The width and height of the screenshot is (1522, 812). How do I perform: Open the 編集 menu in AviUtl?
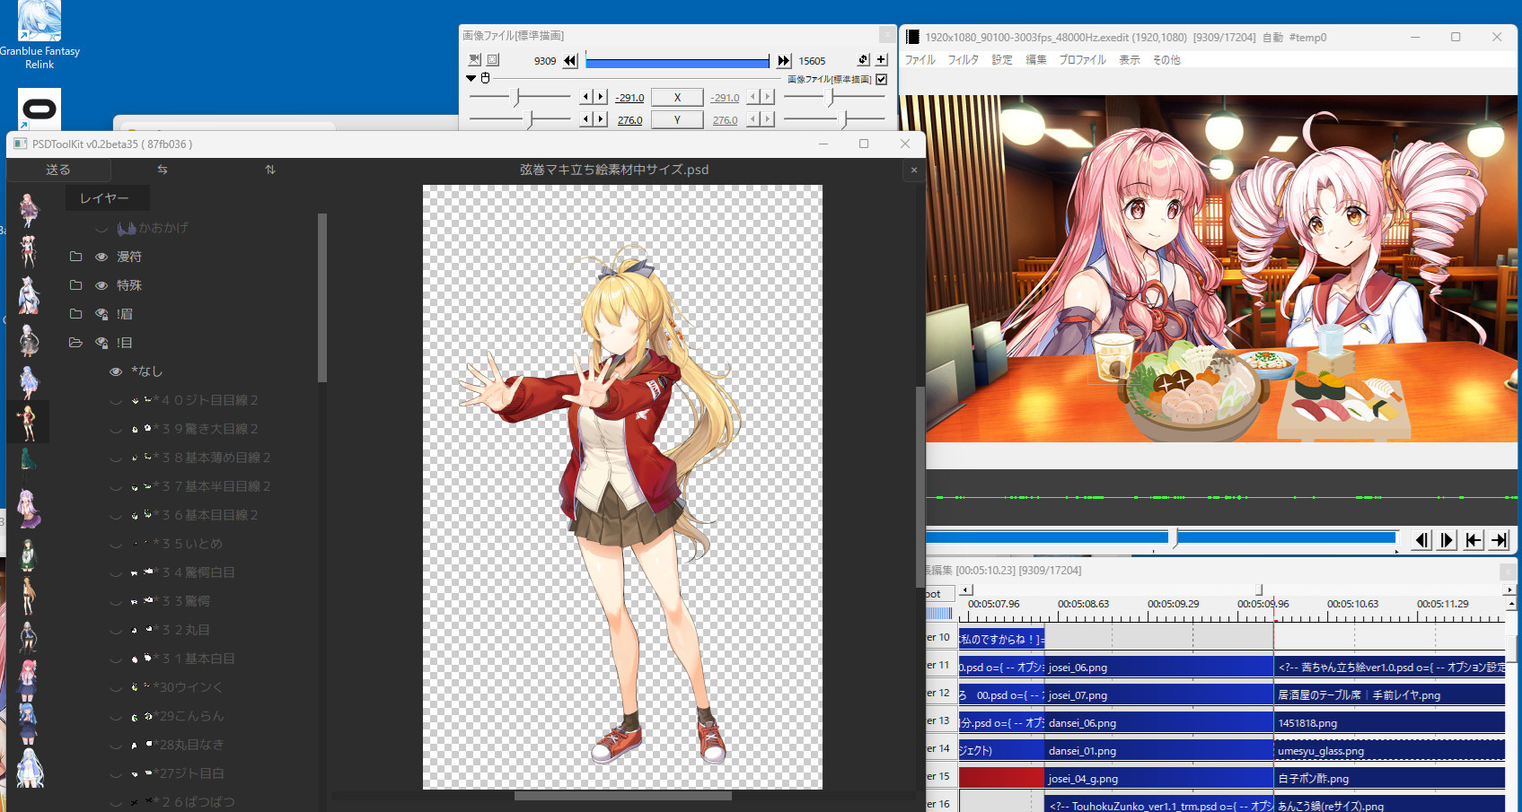pos(1036,60)
